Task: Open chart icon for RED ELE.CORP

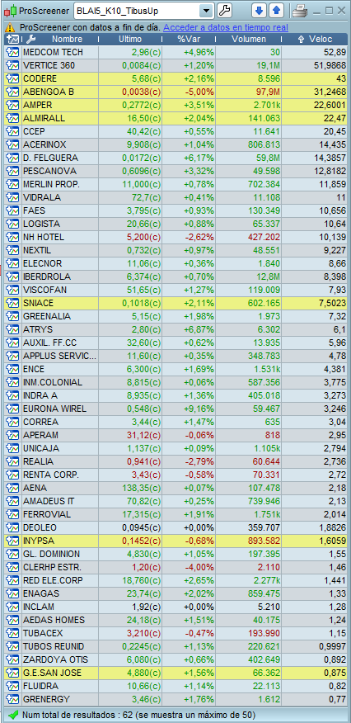Action: click(12, 580)
